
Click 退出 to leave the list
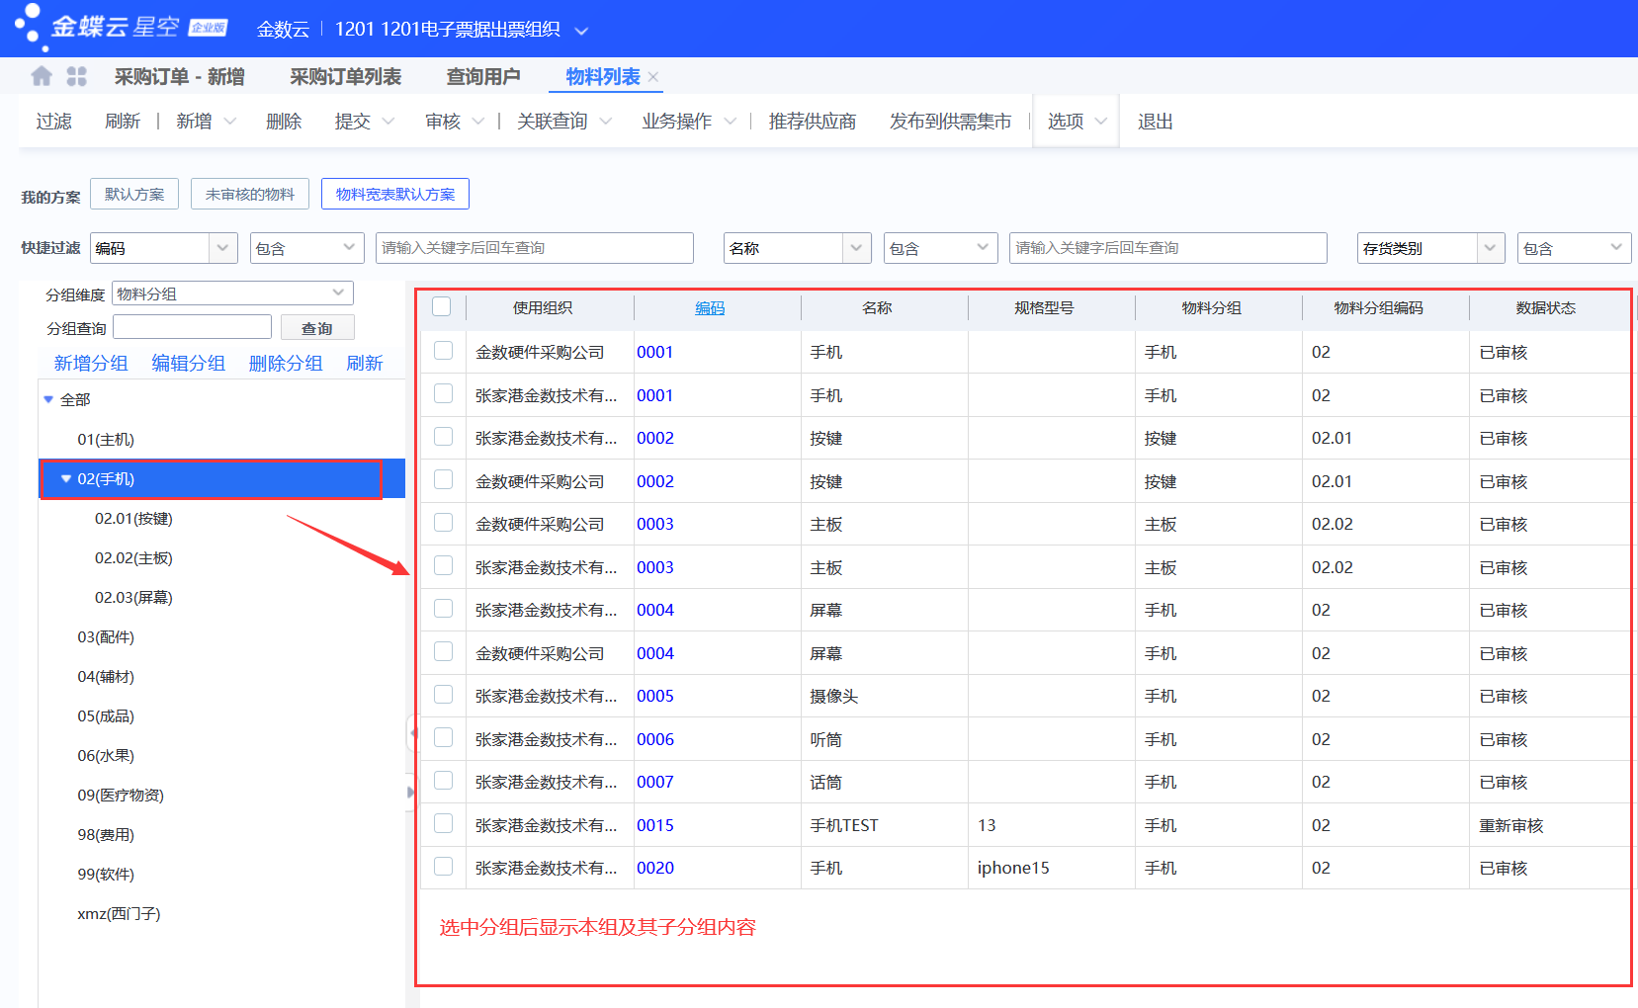[1156, 122]
